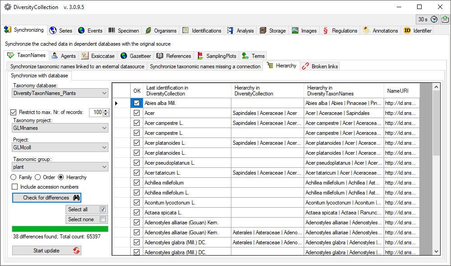Click the SamplingPlots tab icon
Viewport: 451px width, 266px height.
[200, 56]
